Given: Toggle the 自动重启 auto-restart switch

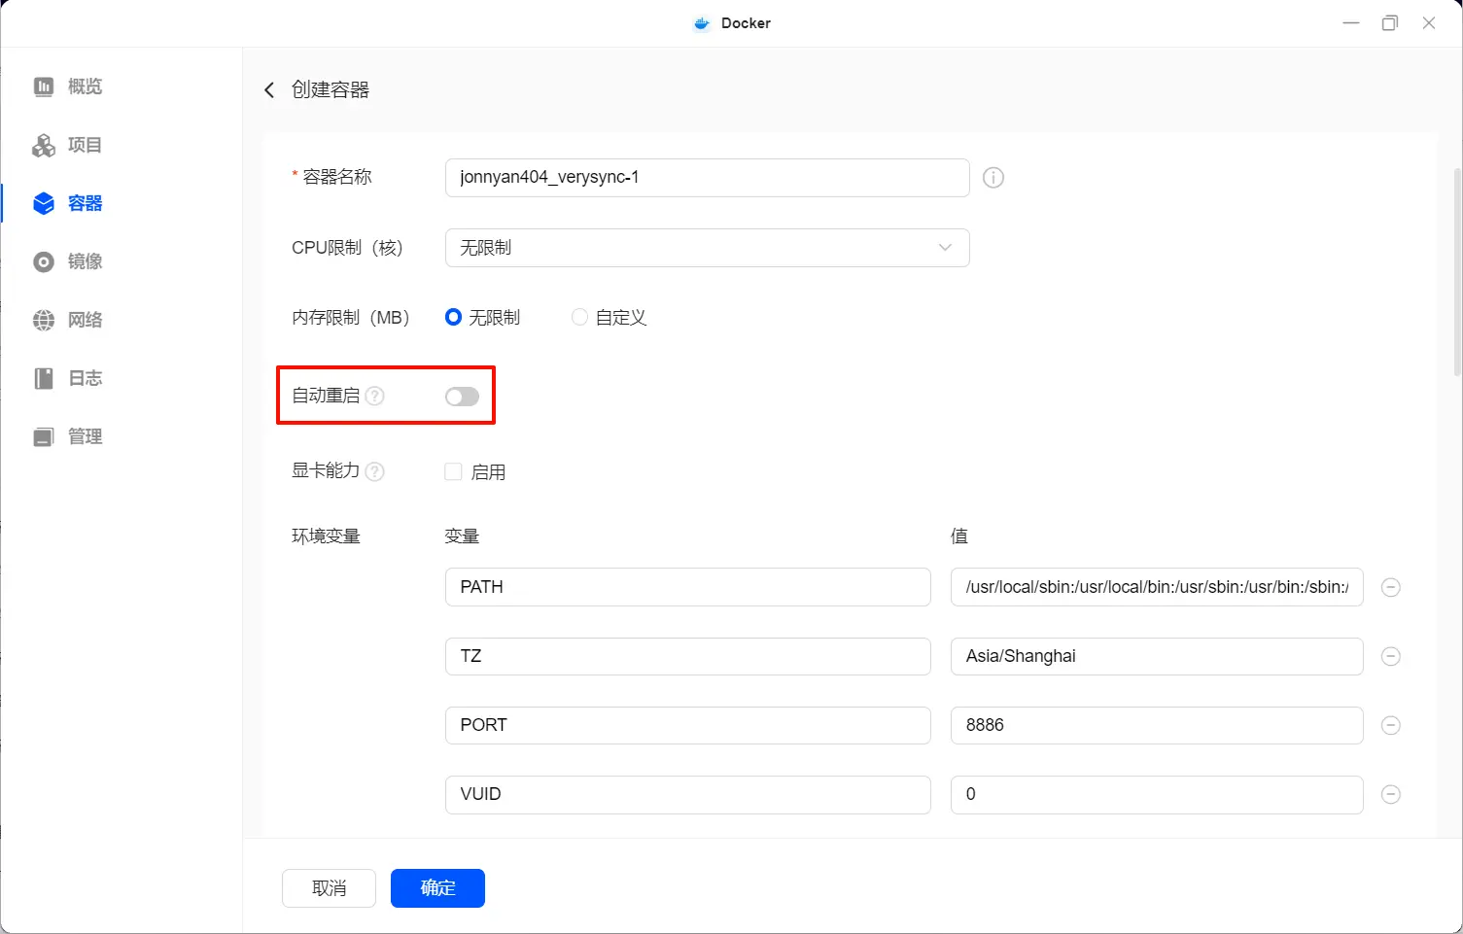Looking at the screenshot, I should [462, 397].
